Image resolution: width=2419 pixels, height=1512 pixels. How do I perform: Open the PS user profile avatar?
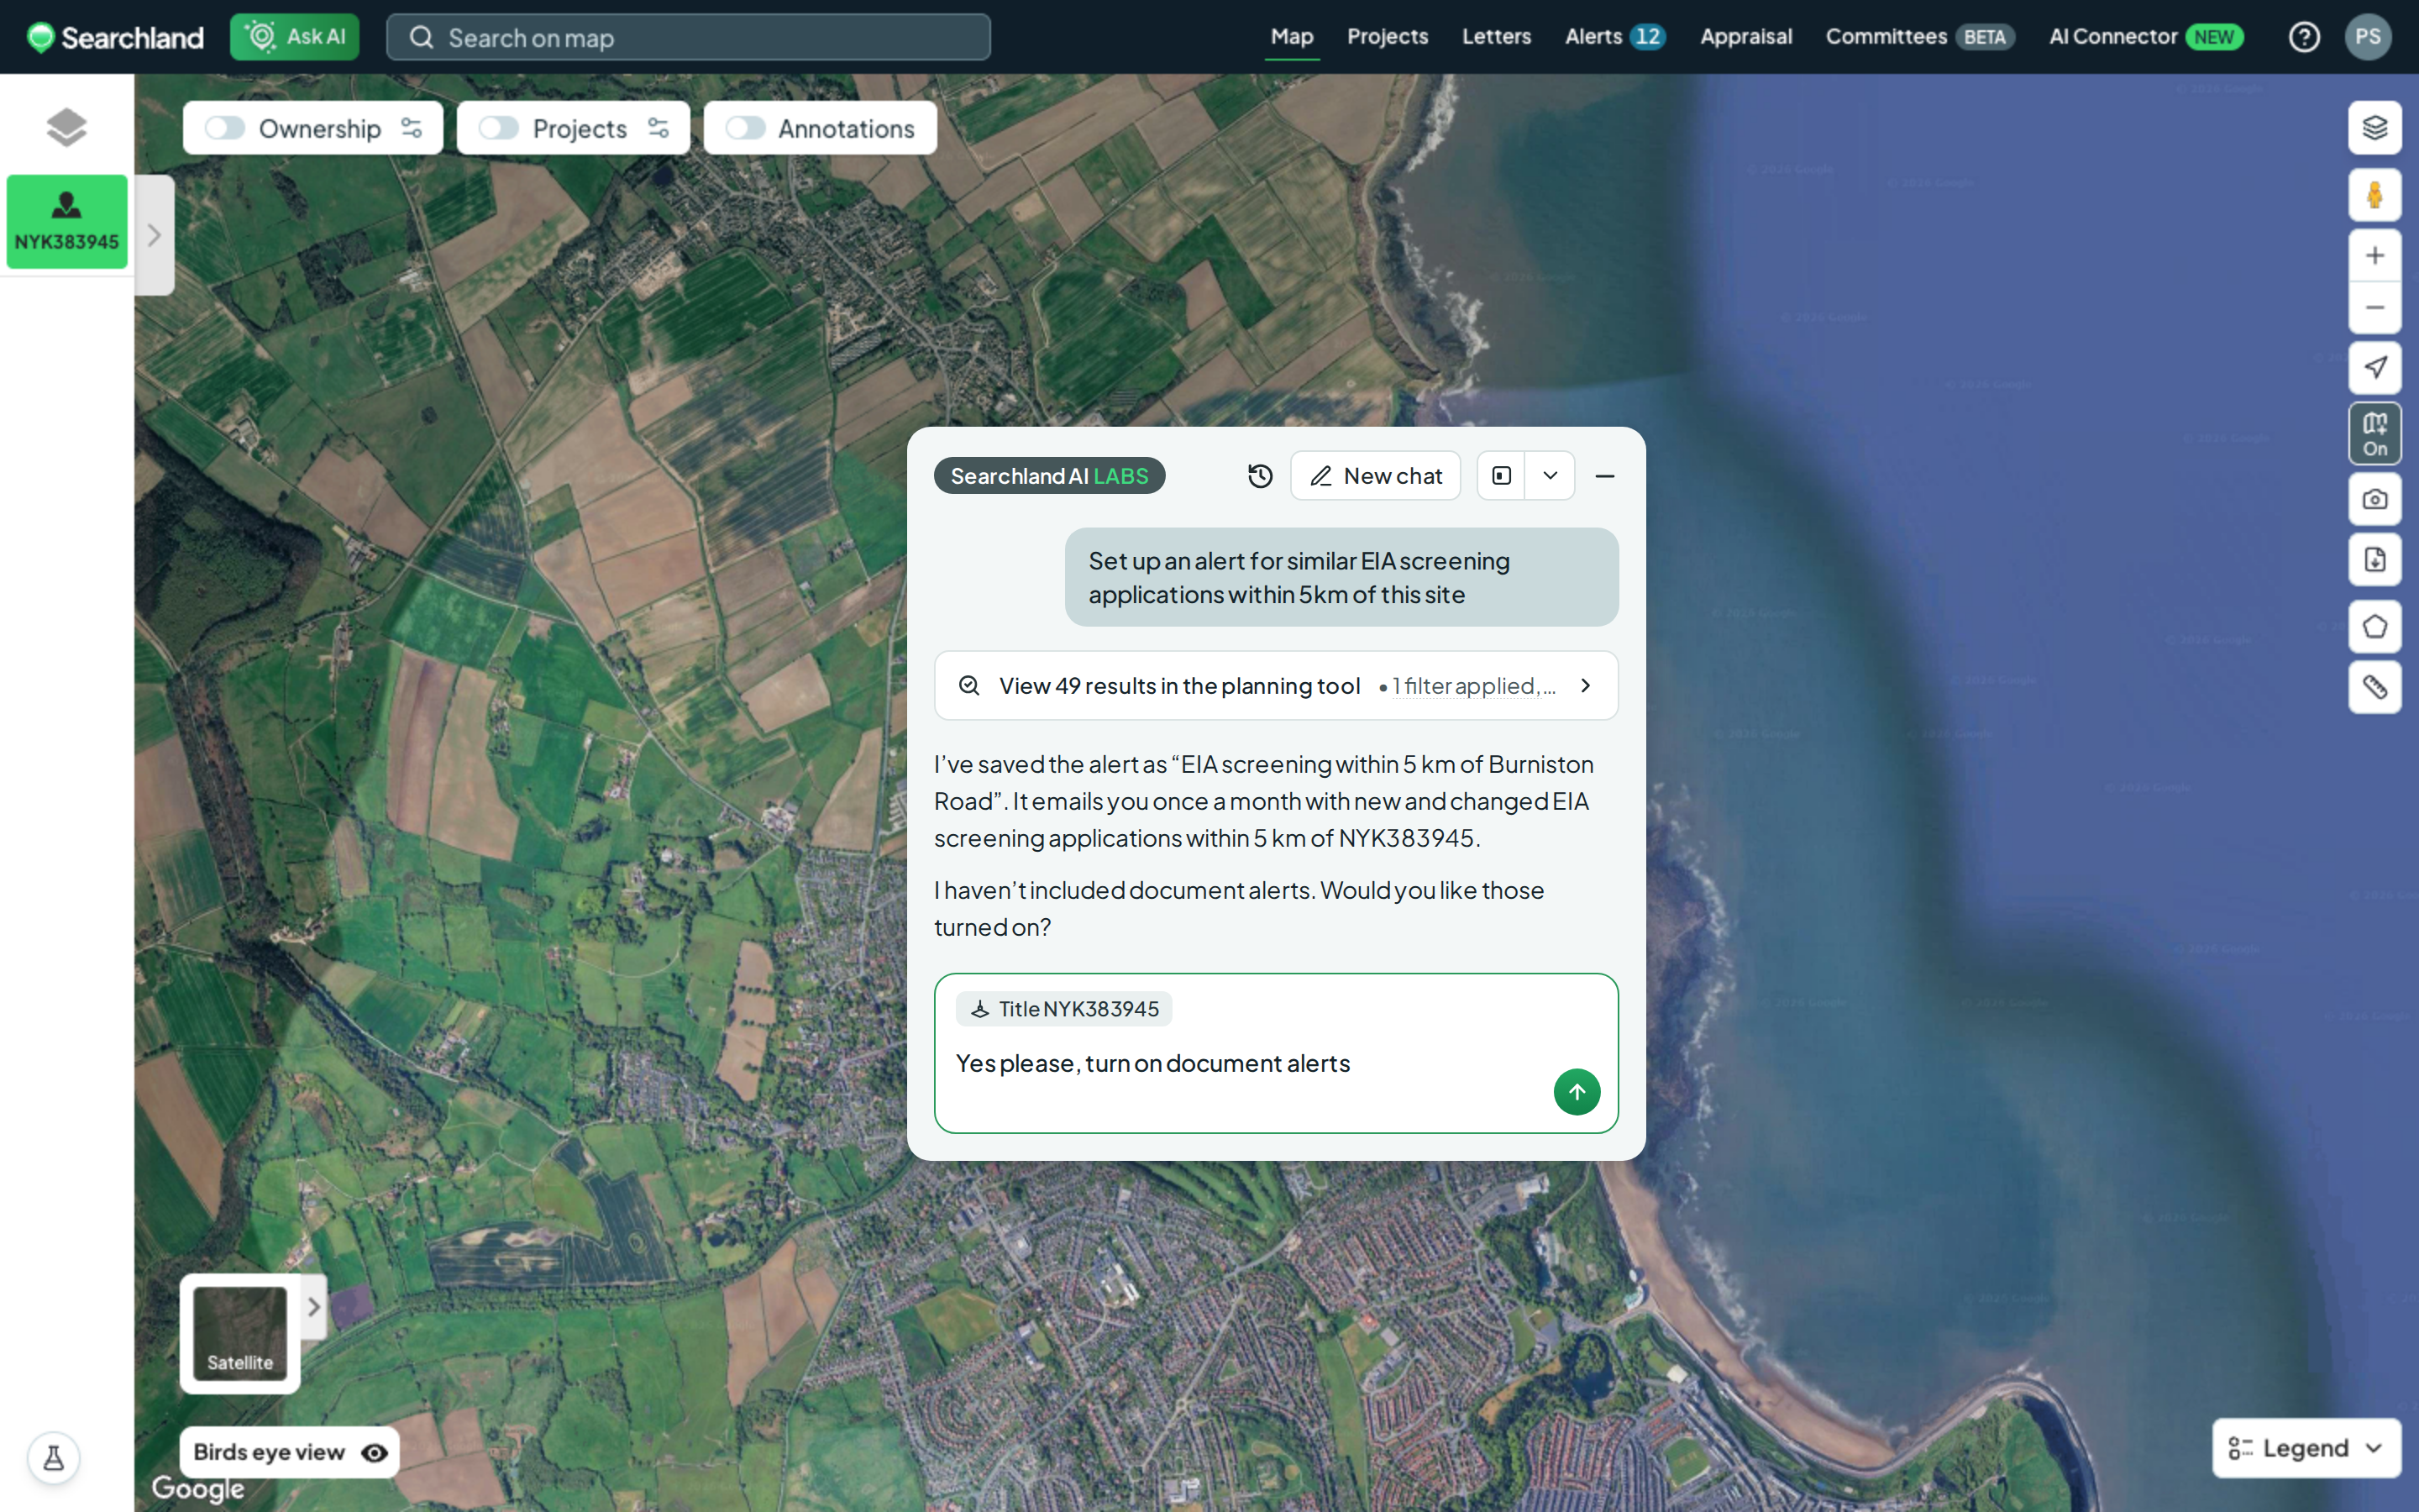coord(2368,37)
